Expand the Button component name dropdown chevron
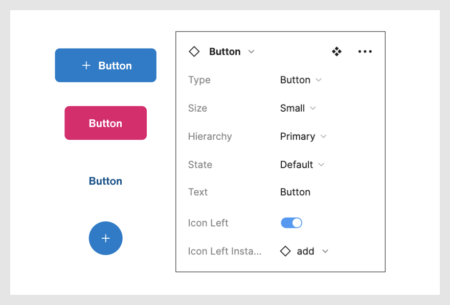The width and height of the screenshot is (450, 305). [x=252, y=52]
